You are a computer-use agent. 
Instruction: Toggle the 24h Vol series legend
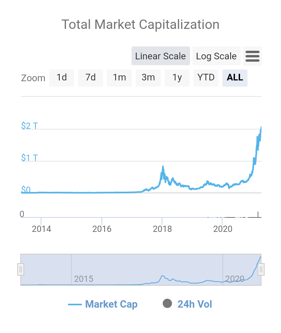(194, 304)
